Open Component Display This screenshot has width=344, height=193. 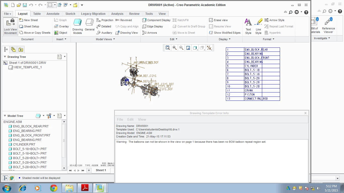tap(156, 20)
